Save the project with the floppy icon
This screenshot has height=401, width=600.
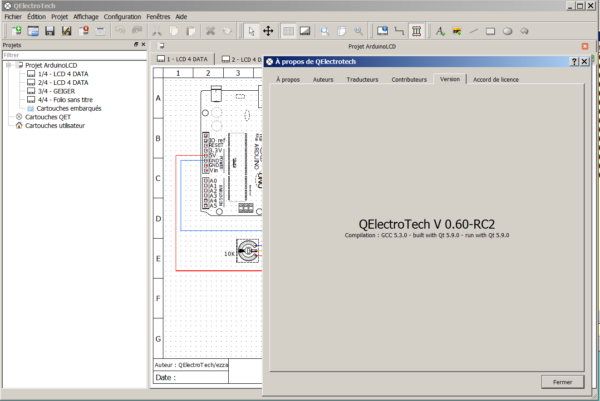[50, 31]
